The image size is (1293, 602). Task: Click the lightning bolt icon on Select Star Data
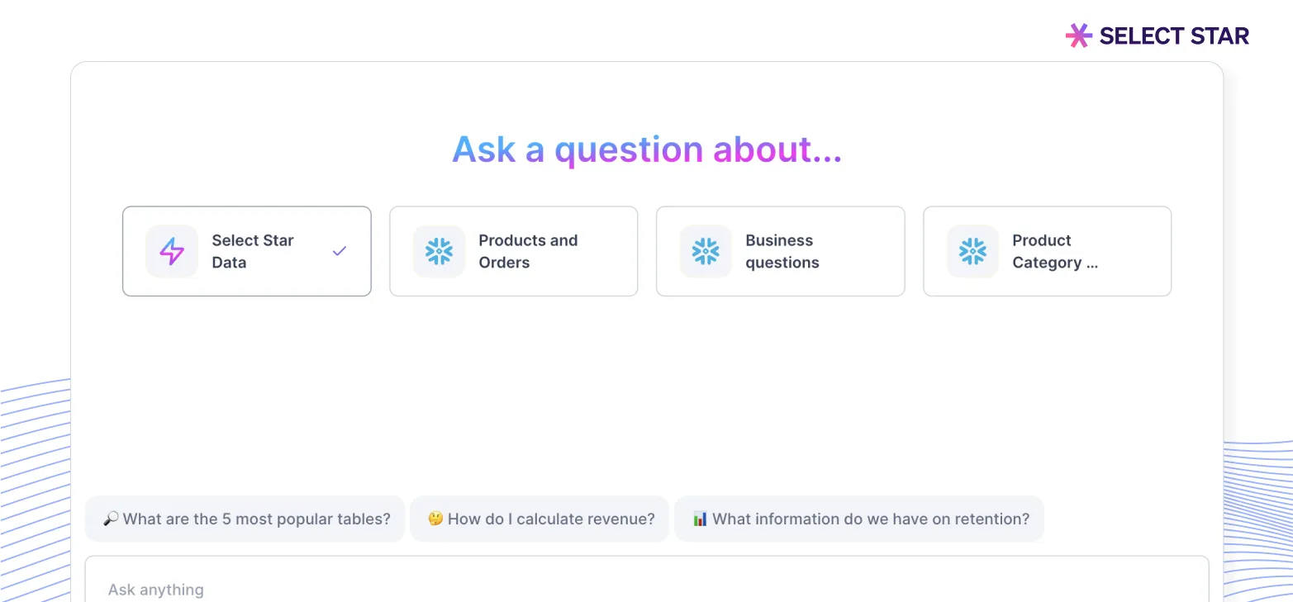point(172,251)
